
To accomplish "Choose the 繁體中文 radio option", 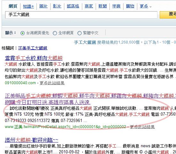I will tap(79, 33).
